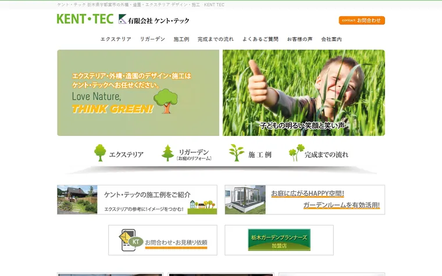Select 完成までの流れ in the top menu
The height and width of the screenshot is (276, 442).
coord(216,39)
